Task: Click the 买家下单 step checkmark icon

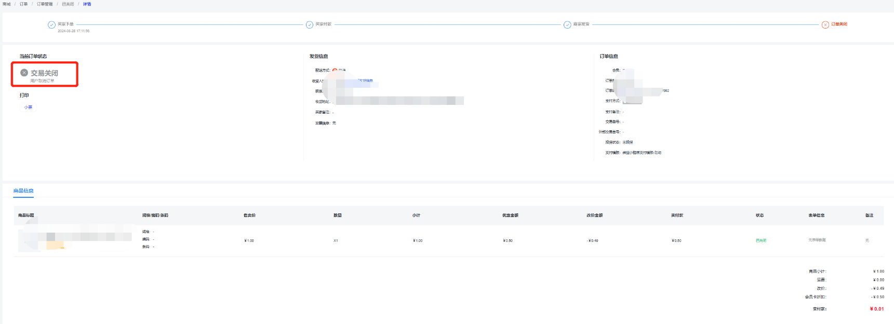Action: (51, 24)
